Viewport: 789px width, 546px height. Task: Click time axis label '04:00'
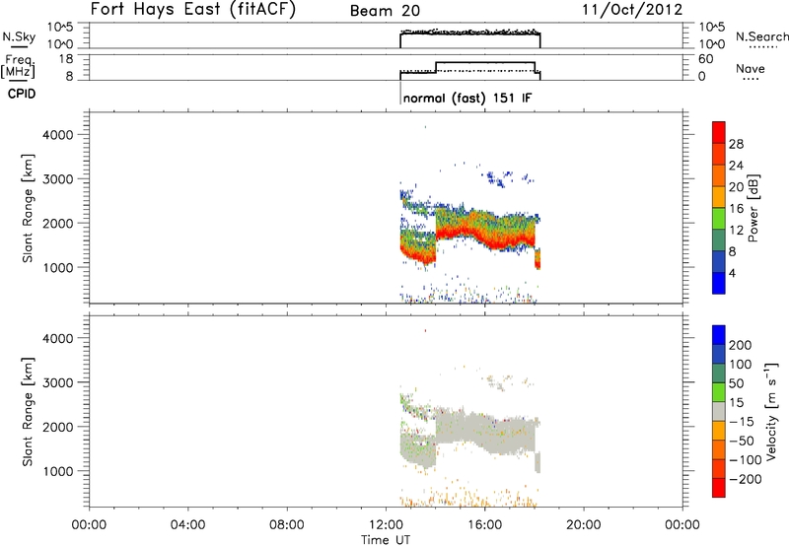pos(187,525)
